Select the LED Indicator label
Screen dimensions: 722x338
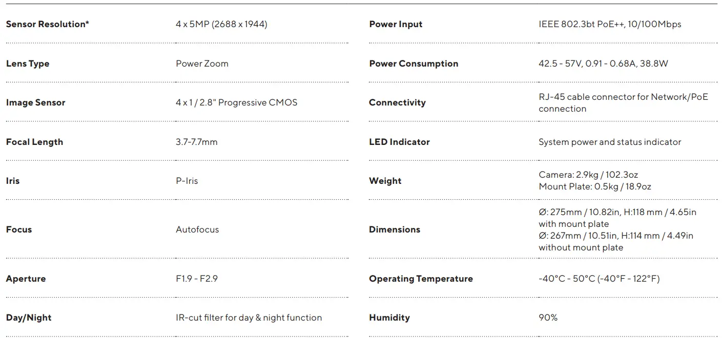pyautogui.click(x=399, y=142)
